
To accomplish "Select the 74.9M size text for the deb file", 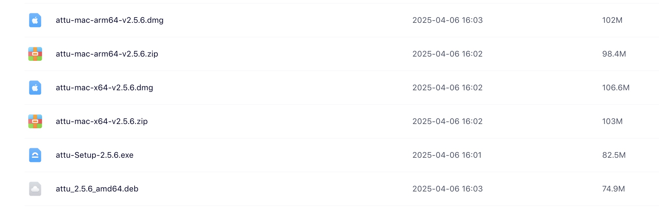I will (614, 189).
